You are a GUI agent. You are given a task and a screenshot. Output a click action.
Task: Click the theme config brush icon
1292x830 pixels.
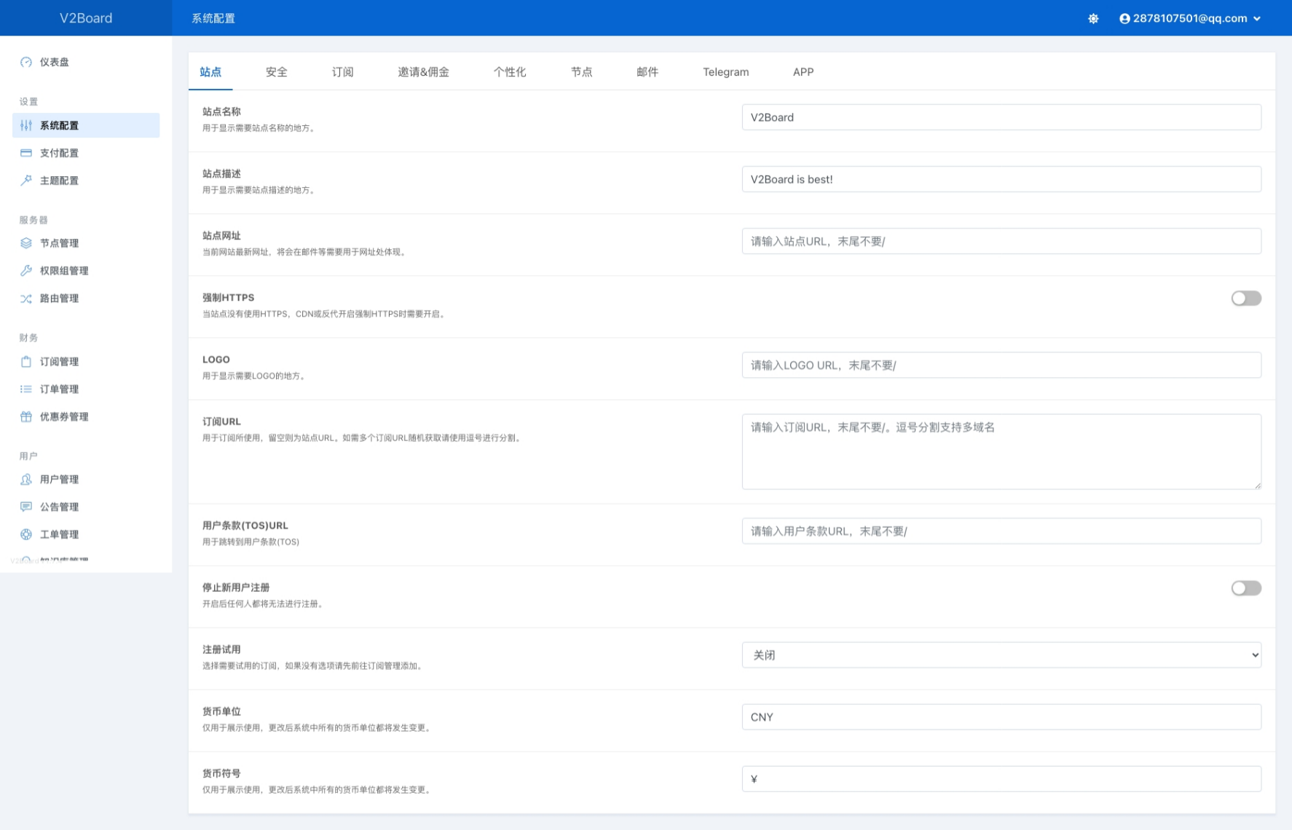click(26, 181)
